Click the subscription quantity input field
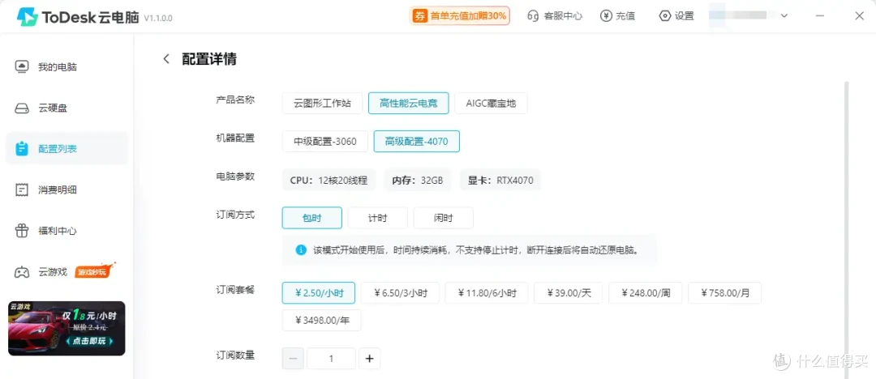Viewport: 876px width, 379px height. point(331,358)
